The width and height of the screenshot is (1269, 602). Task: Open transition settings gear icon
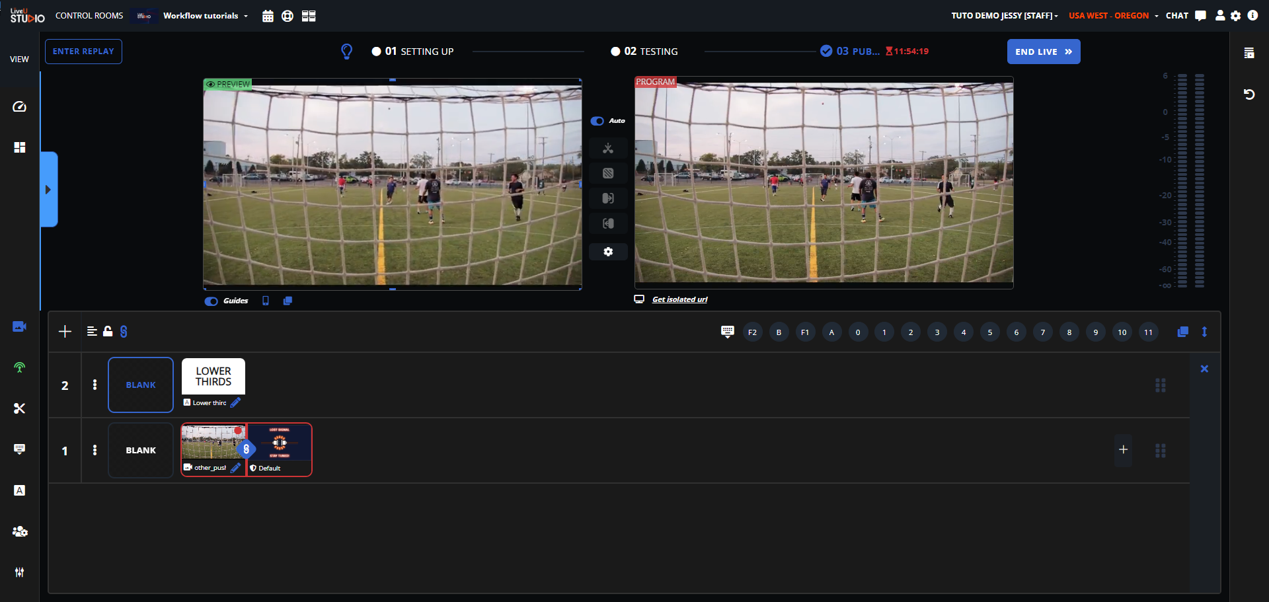[608, 252]
